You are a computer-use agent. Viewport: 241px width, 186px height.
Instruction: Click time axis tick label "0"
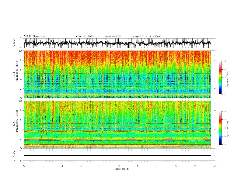[24, 166]
